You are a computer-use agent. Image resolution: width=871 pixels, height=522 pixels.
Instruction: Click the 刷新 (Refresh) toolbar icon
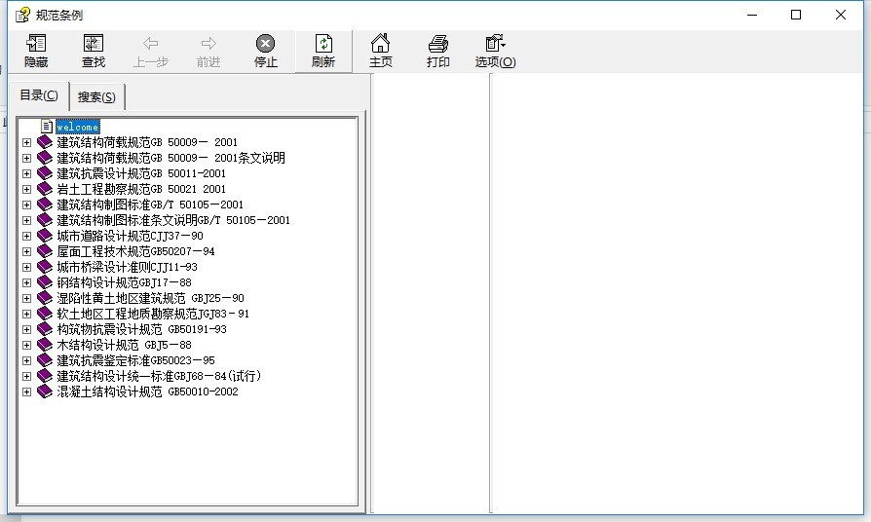pos(323,51)
